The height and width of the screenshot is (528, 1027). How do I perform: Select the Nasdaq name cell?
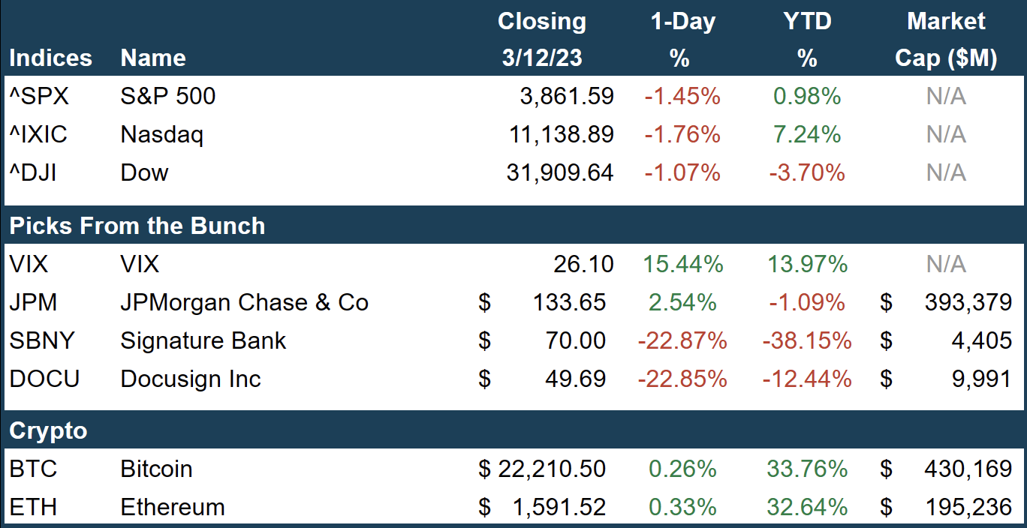click(162, 134)
